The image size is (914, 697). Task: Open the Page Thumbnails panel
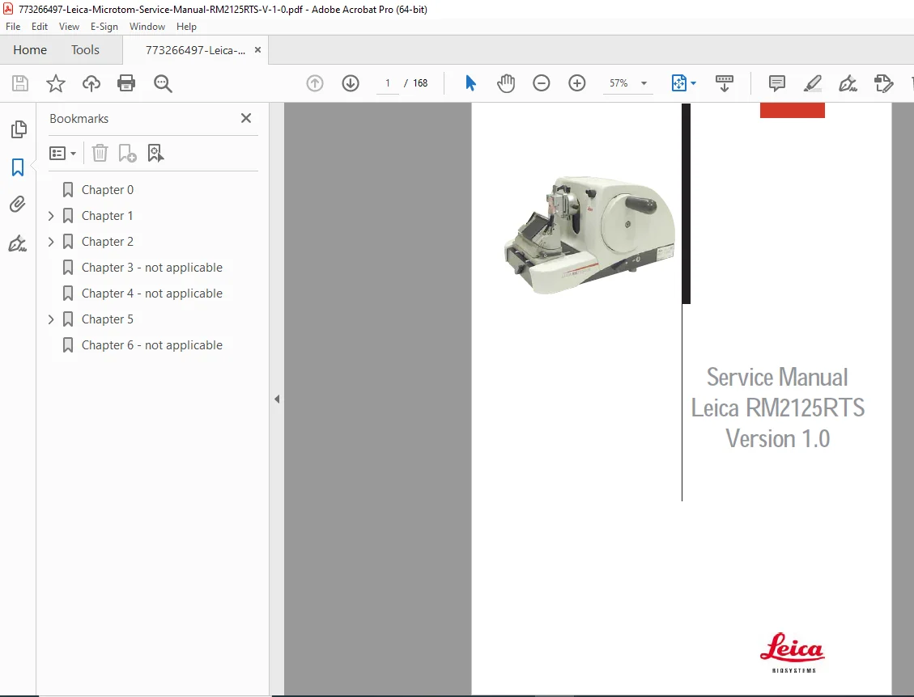pos(19,129)
